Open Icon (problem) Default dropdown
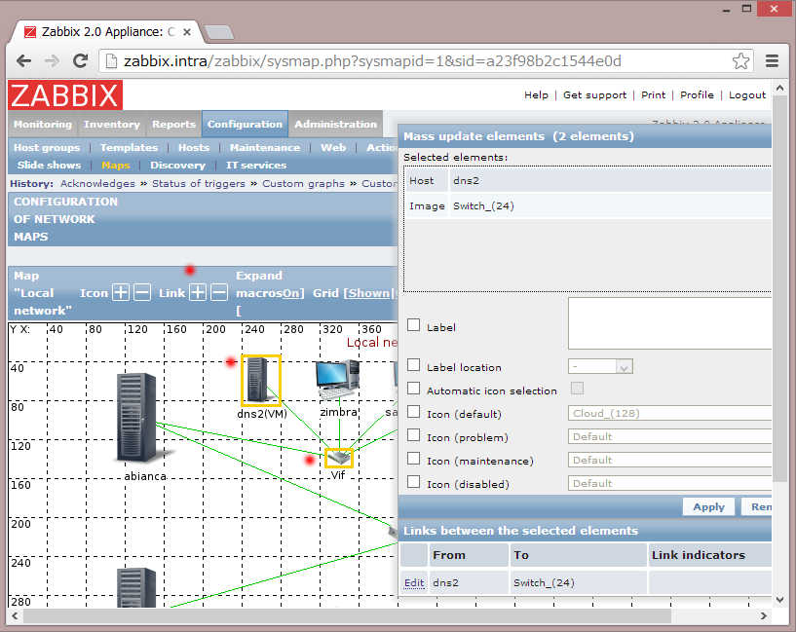Viewport: 796px width, 632px height. click(x=669, y=436)
